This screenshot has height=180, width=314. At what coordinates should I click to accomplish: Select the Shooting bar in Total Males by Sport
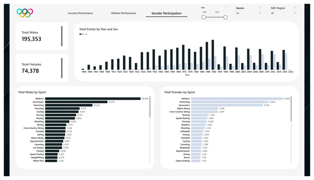(62, 108)
